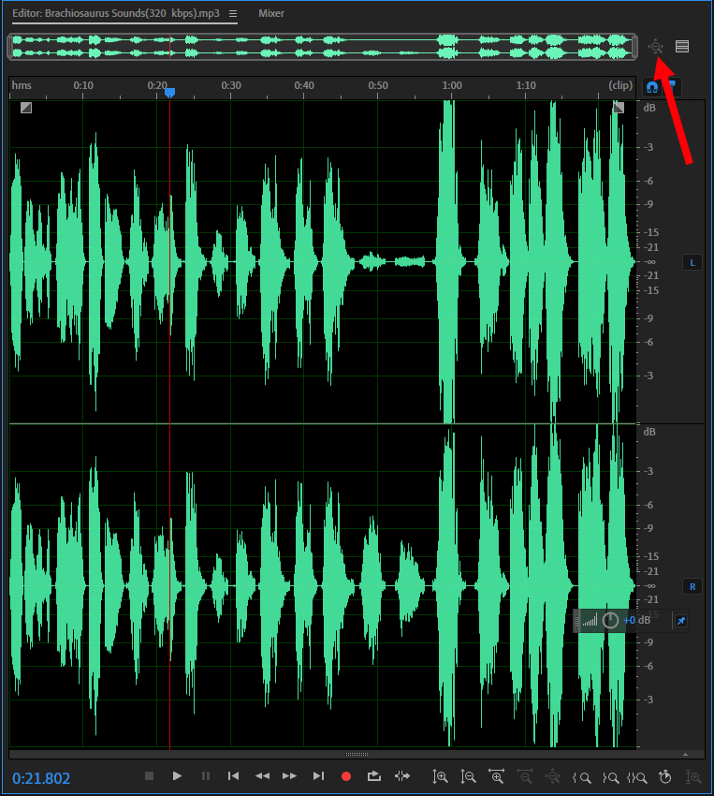Click the overview navigator left edge handle
714x796 pixels.
(x=9, y=47)
